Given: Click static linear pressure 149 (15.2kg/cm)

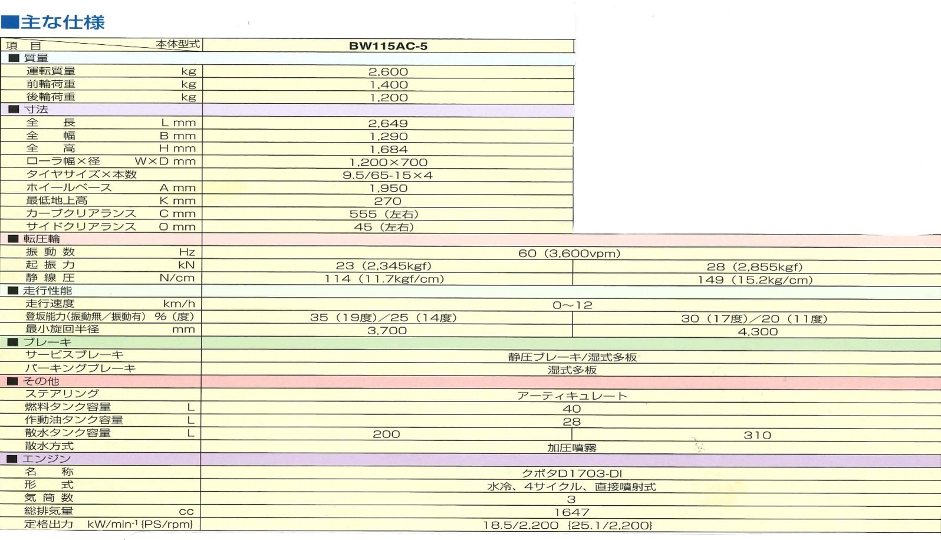Looking at the screenshot, I should click(755, 281).
